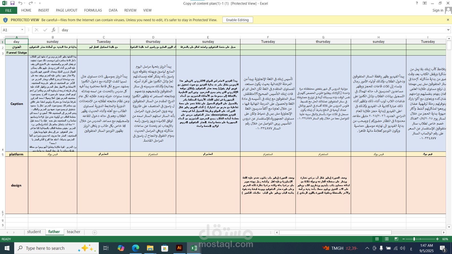452x254 pixels.
Task: Switch to Page Break Preview
Action: pos(396,239)
